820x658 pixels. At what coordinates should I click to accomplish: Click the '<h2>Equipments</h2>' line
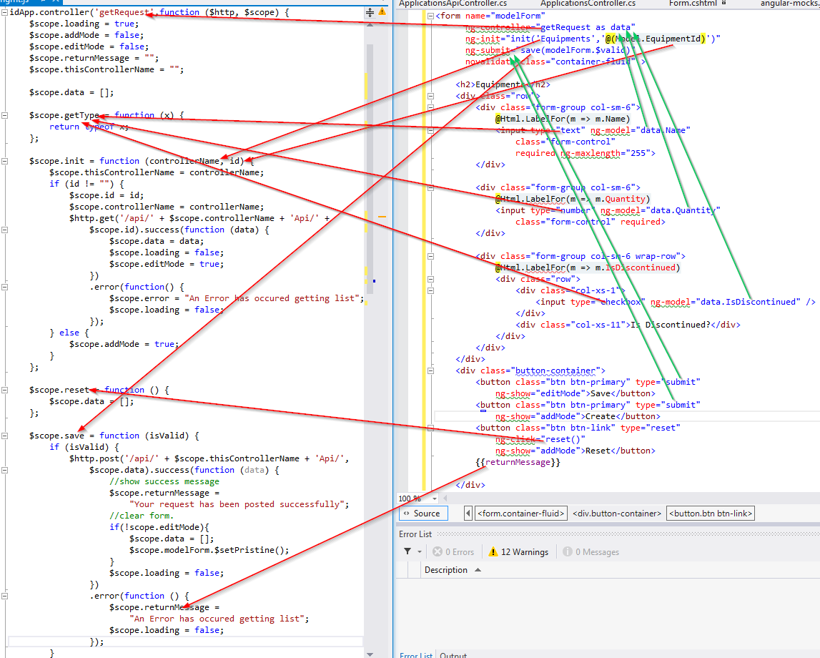point(503,84)
